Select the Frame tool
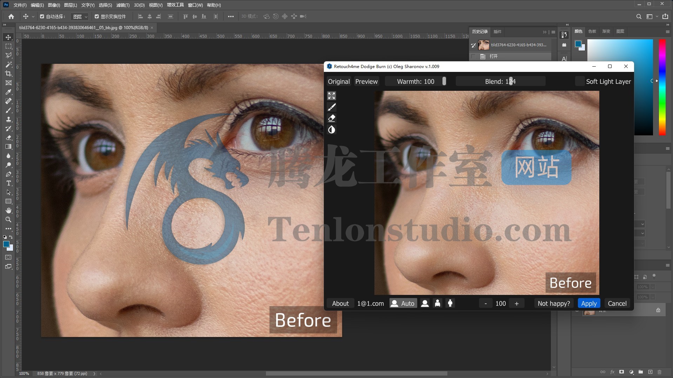The height and width of the screenshot is (378, 673). coord(8,83)
